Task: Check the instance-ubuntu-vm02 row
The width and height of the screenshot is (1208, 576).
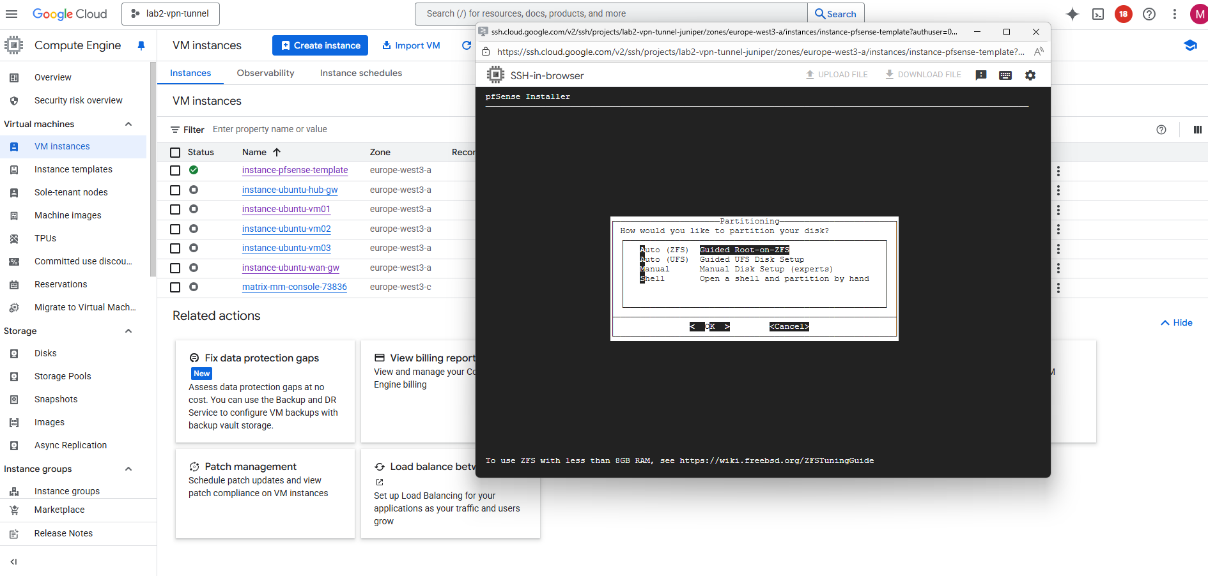Action: click(175, 229)
